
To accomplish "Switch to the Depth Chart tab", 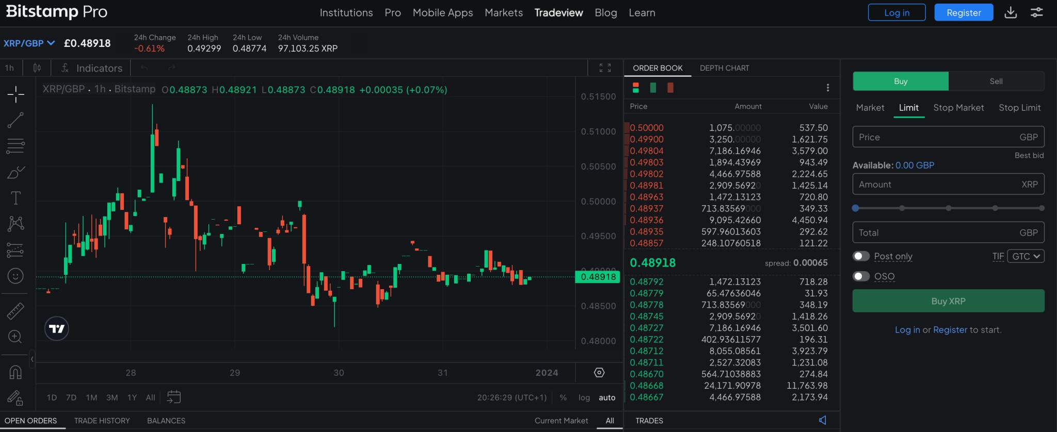I will [724, 68].
